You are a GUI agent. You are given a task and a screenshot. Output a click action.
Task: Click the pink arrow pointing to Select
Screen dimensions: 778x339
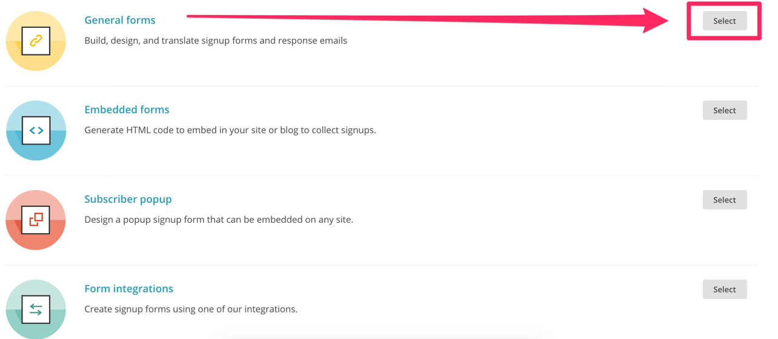[x=427, y=20]
